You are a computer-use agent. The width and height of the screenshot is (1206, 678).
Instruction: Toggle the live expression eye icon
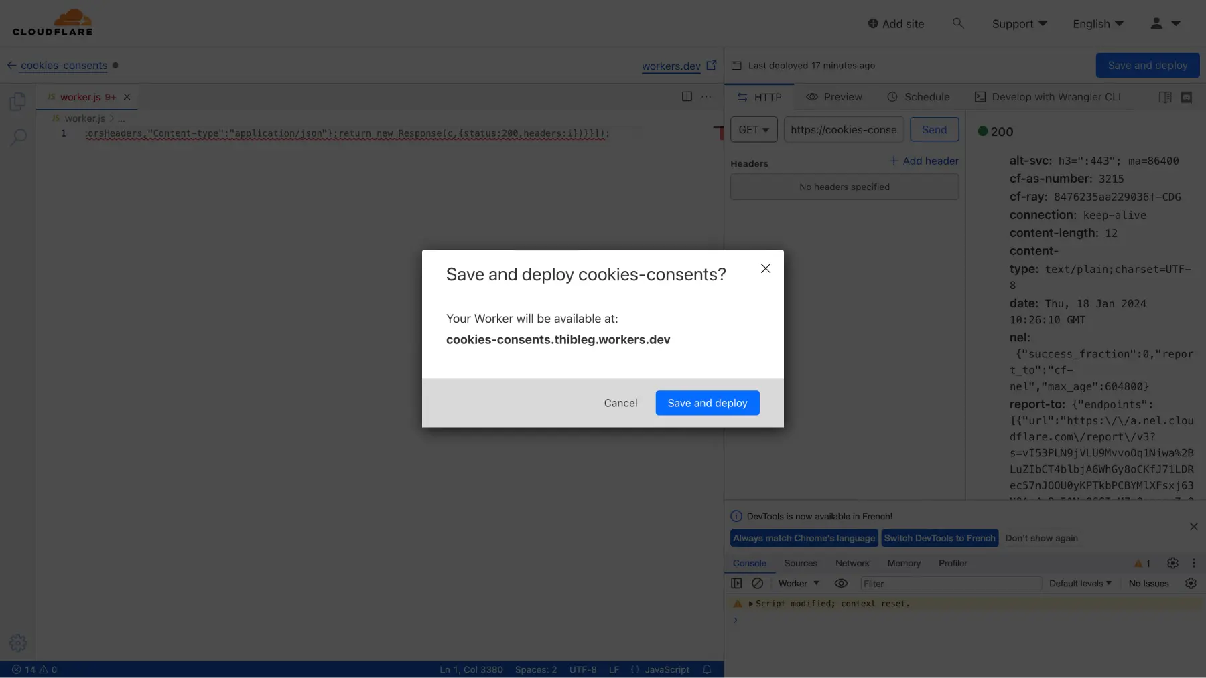coord(841,584)
